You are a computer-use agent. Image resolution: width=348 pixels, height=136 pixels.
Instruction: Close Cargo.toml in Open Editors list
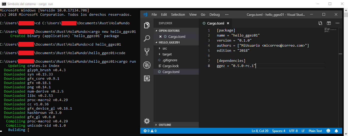(160, 37)
